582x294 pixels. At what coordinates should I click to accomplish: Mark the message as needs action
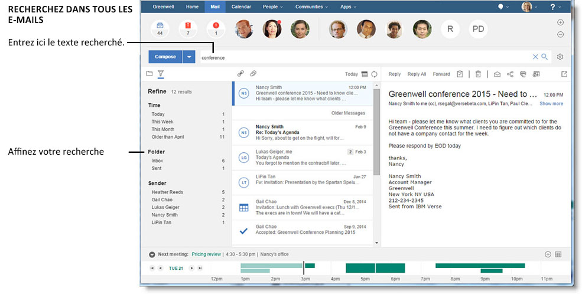(x=460, y=74)
